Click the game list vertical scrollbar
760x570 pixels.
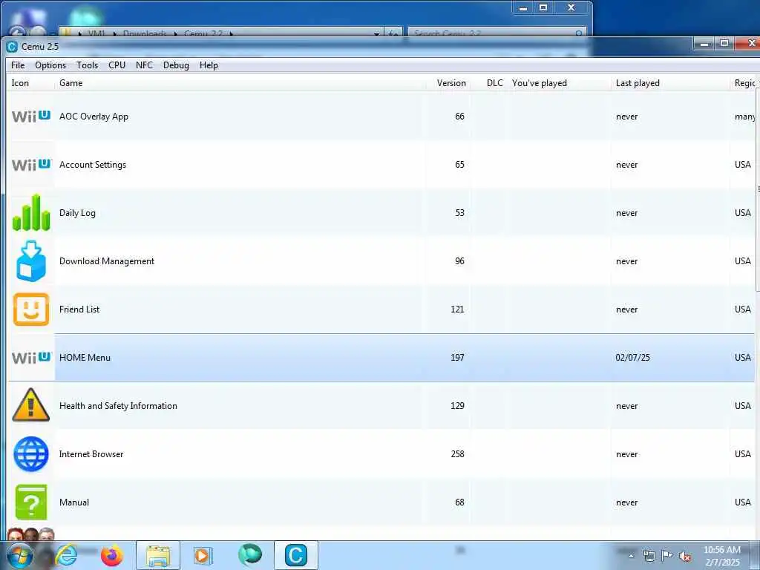pos(758,190)
